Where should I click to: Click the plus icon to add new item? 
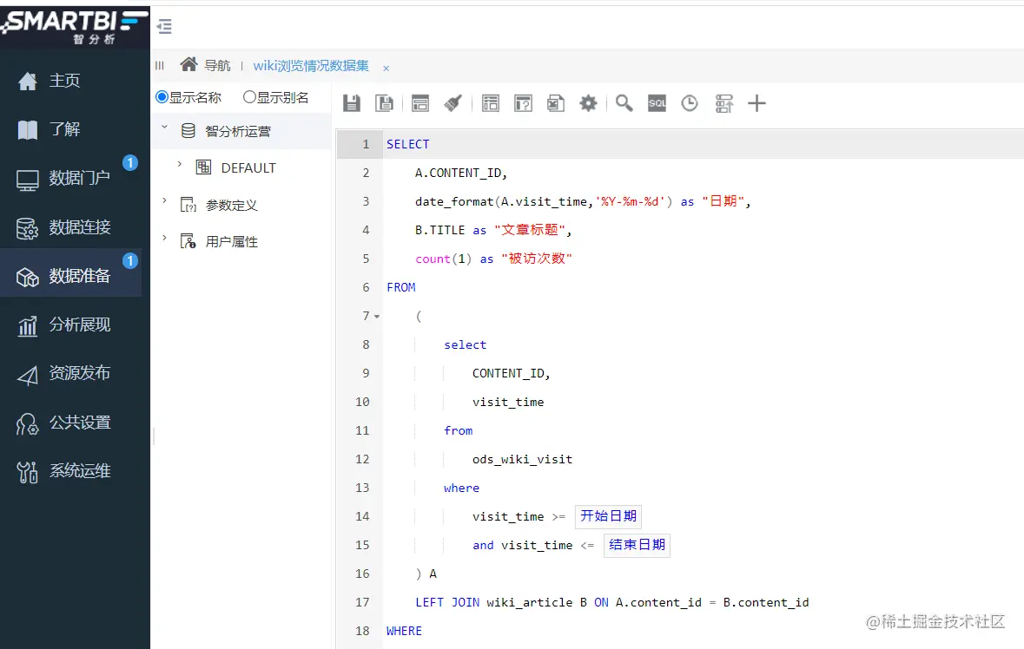(756, 102)
